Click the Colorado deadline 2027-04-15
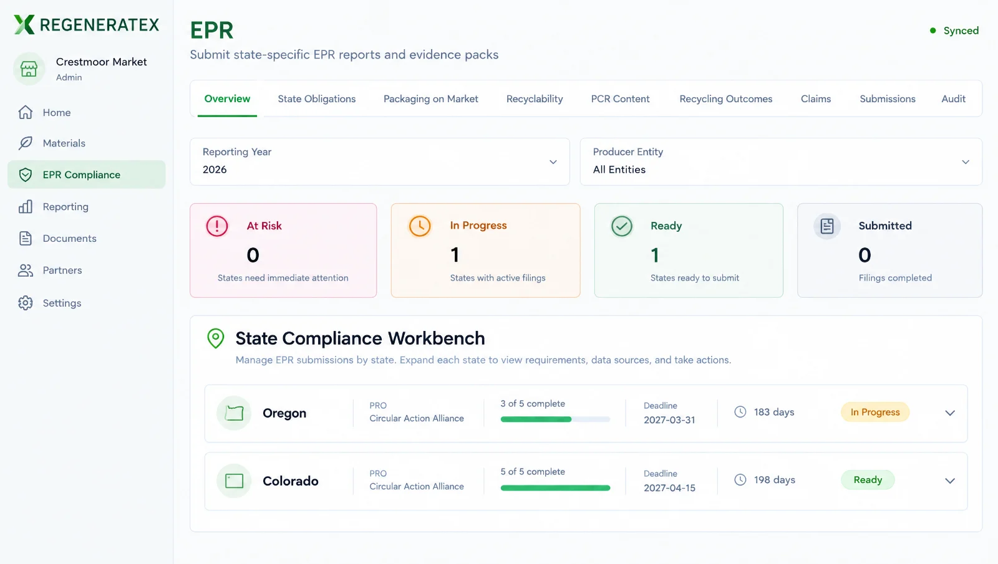998x564 pixels. point(669,488)
